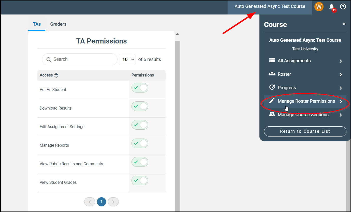
Task: Click the gray vertical scrollbar track
Action: (x=177, y=126)
